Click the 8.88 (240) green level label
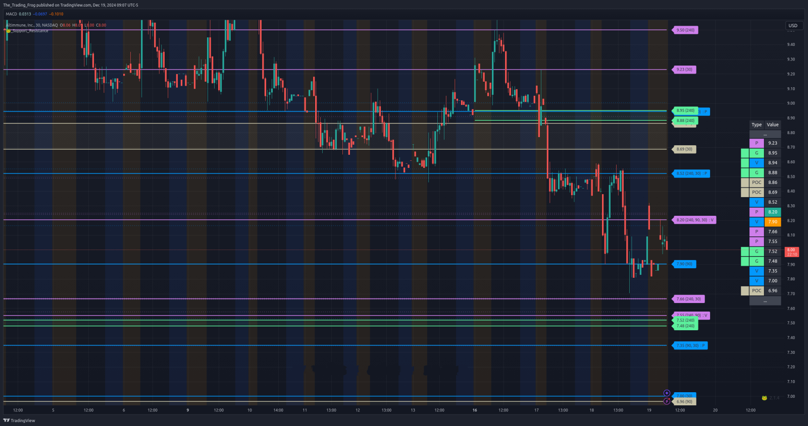This screenshot has width=808, height=426. [685, 120]
